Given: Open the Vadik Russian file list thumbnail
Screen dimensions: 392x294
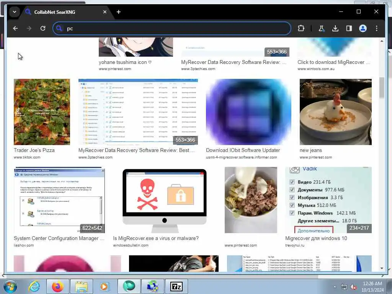Looking at the screenshot, I should coord(328,200).
